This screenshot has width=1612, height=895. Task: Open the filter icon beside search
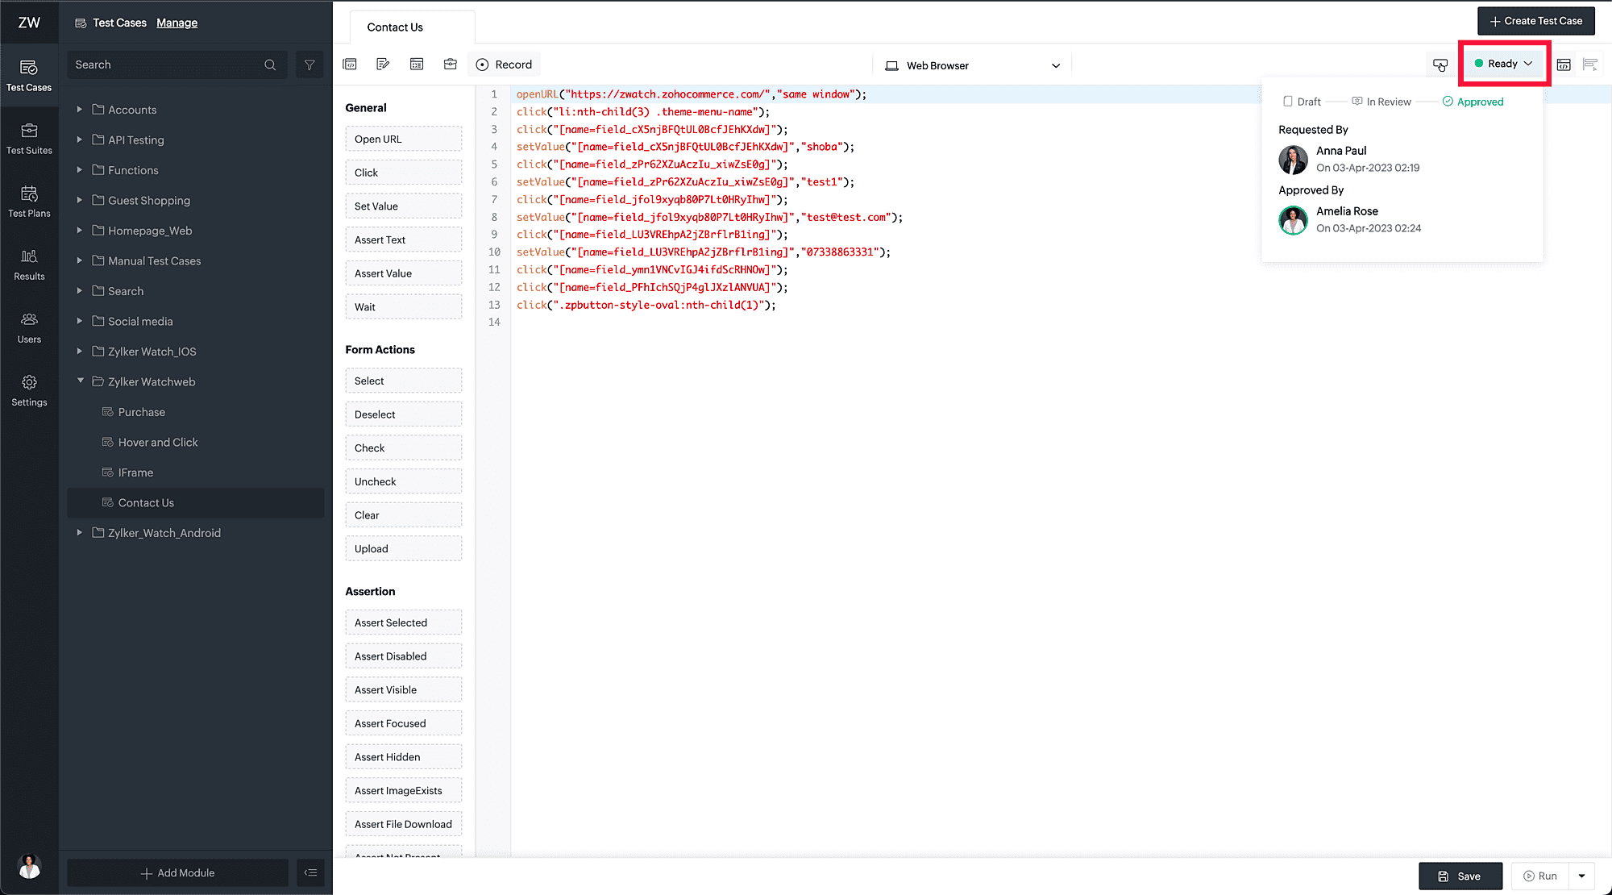click(x=310, y=65)
